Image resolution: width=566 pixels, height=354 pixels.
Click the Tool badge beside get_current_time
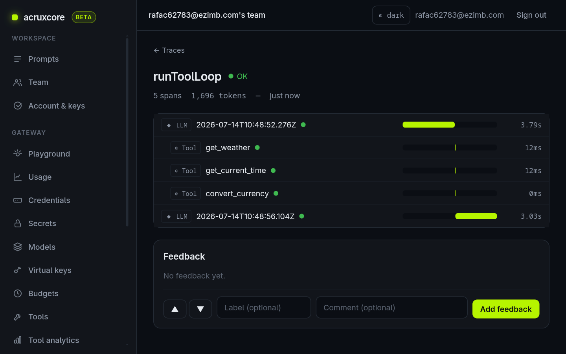coord(186,171)
